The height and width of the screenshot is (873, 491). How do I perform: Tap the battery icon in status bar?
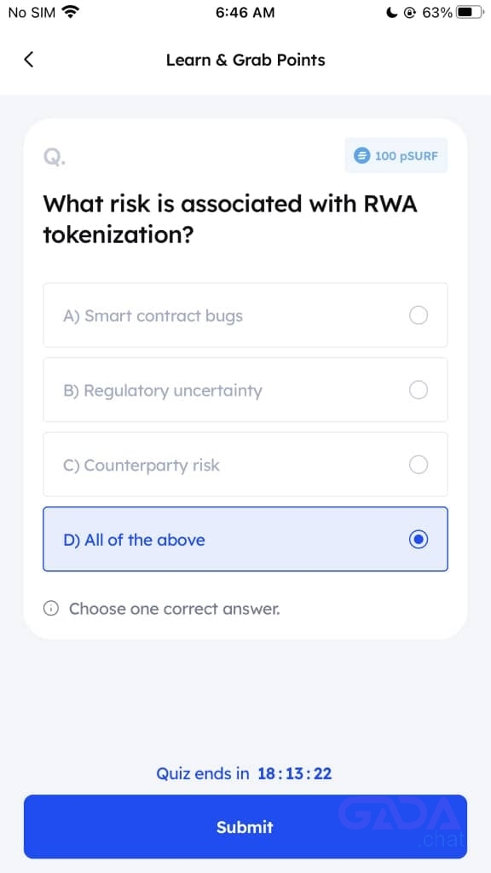pyautogui.click(x=471, y=12)
